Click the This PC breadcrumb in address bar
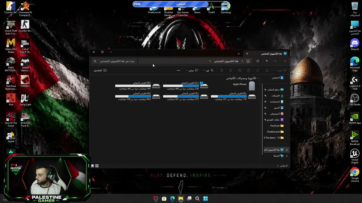Viewport: 362px width, 203px height. point(226,61)
